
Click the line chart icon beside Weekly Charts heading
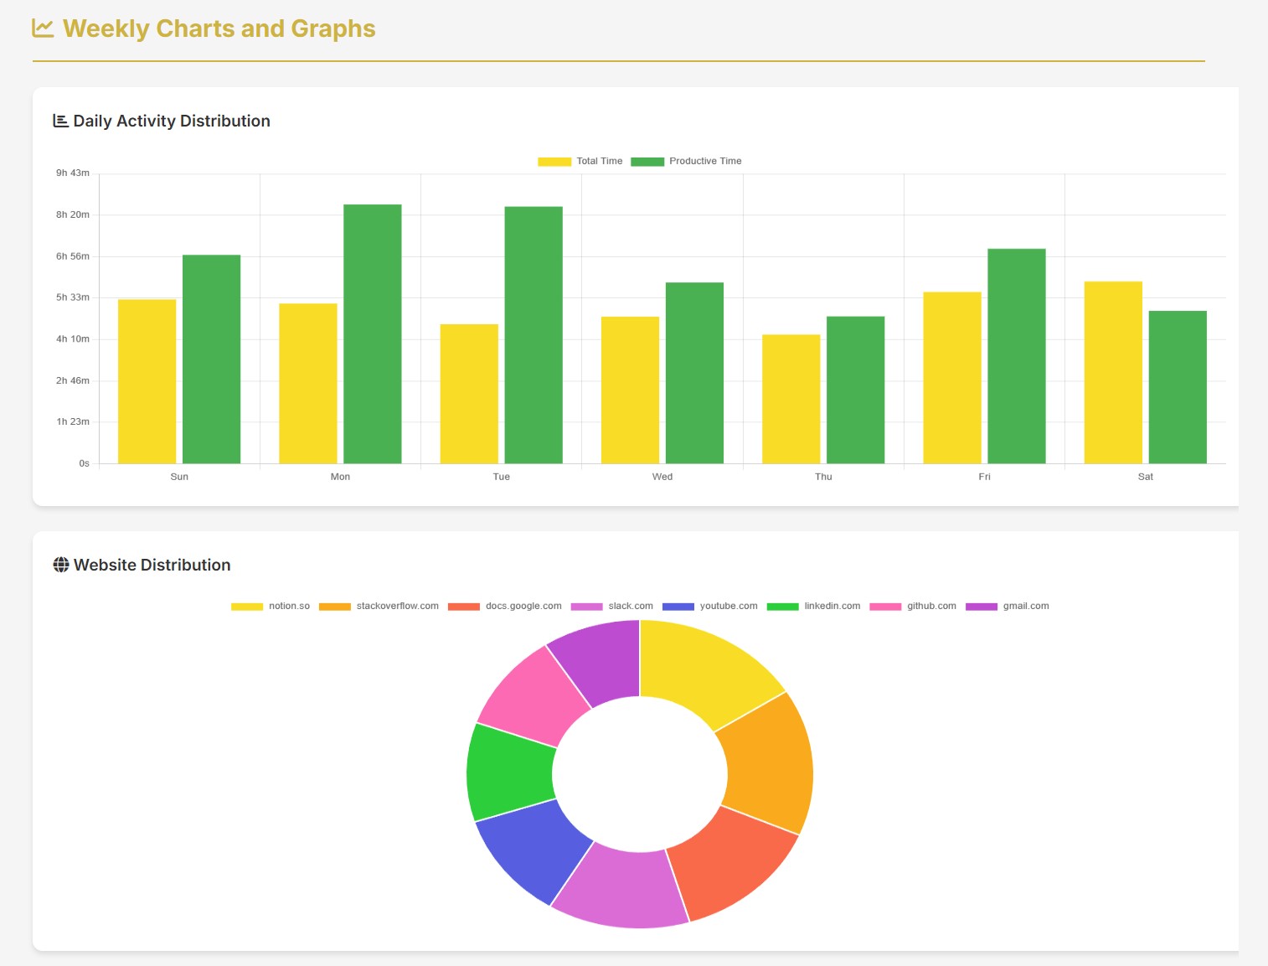[x=43, y=28]
